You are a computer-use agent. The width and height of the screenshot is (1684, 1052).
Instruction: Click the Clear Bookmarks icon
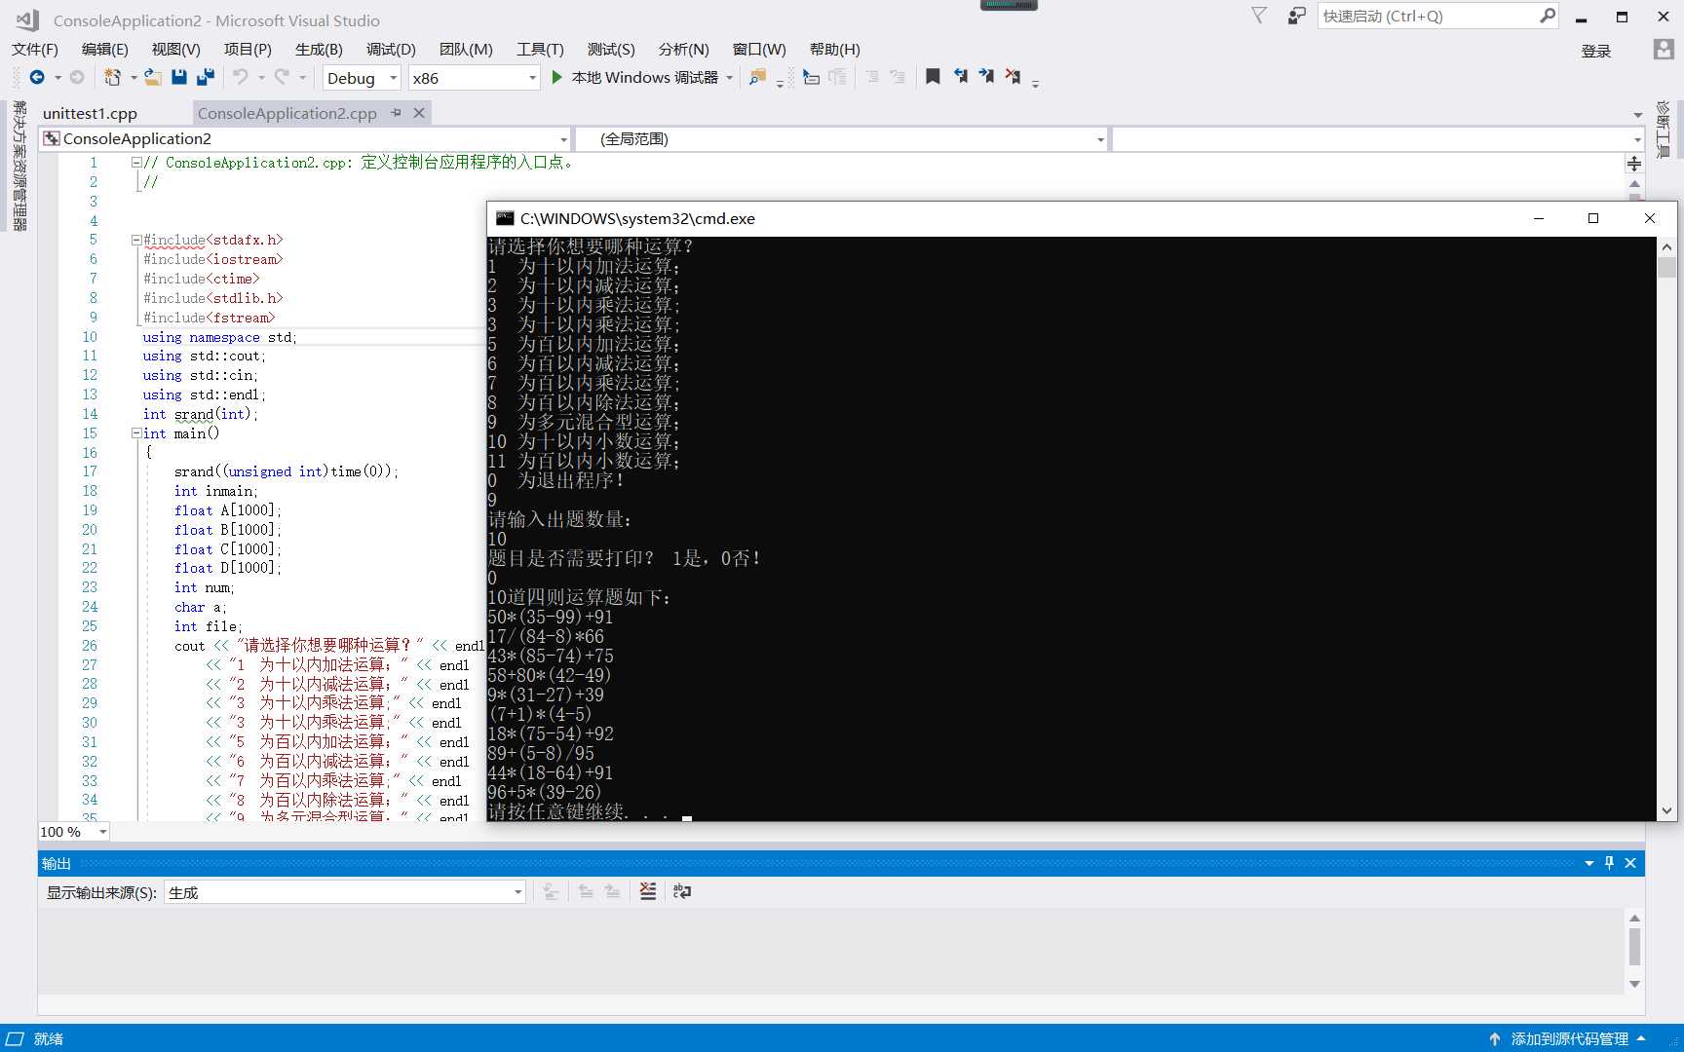1014,77
